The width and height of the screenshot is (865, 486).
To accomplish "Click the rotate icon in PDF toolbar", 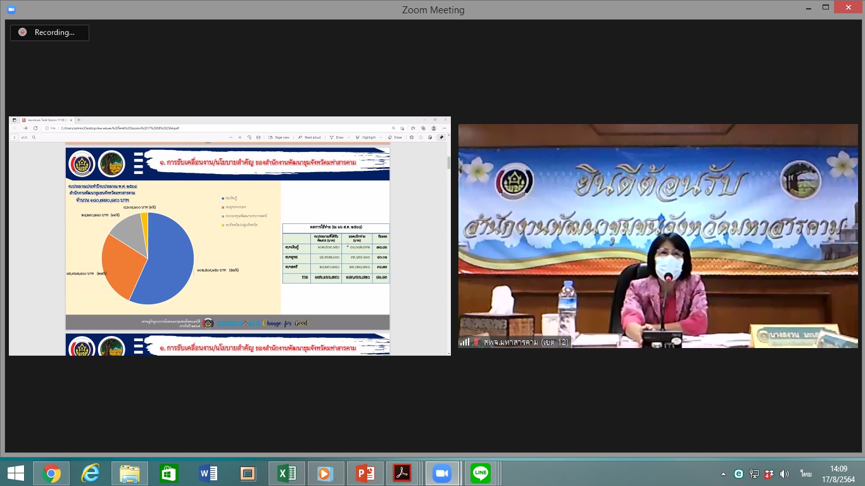I will (x=249, y=137).
